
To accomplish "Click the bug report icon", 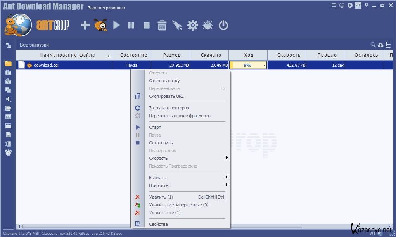I will click(x=208, y=26).
